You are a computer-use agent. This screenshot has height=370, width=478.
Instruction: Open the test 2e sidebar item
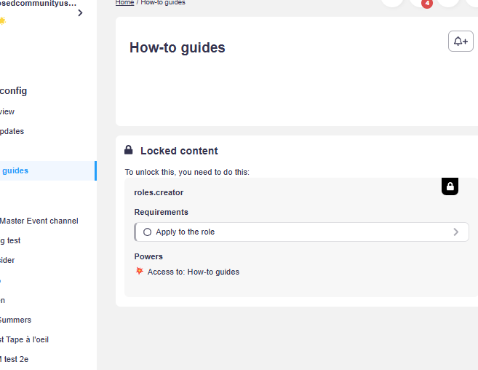coord(15,359)
